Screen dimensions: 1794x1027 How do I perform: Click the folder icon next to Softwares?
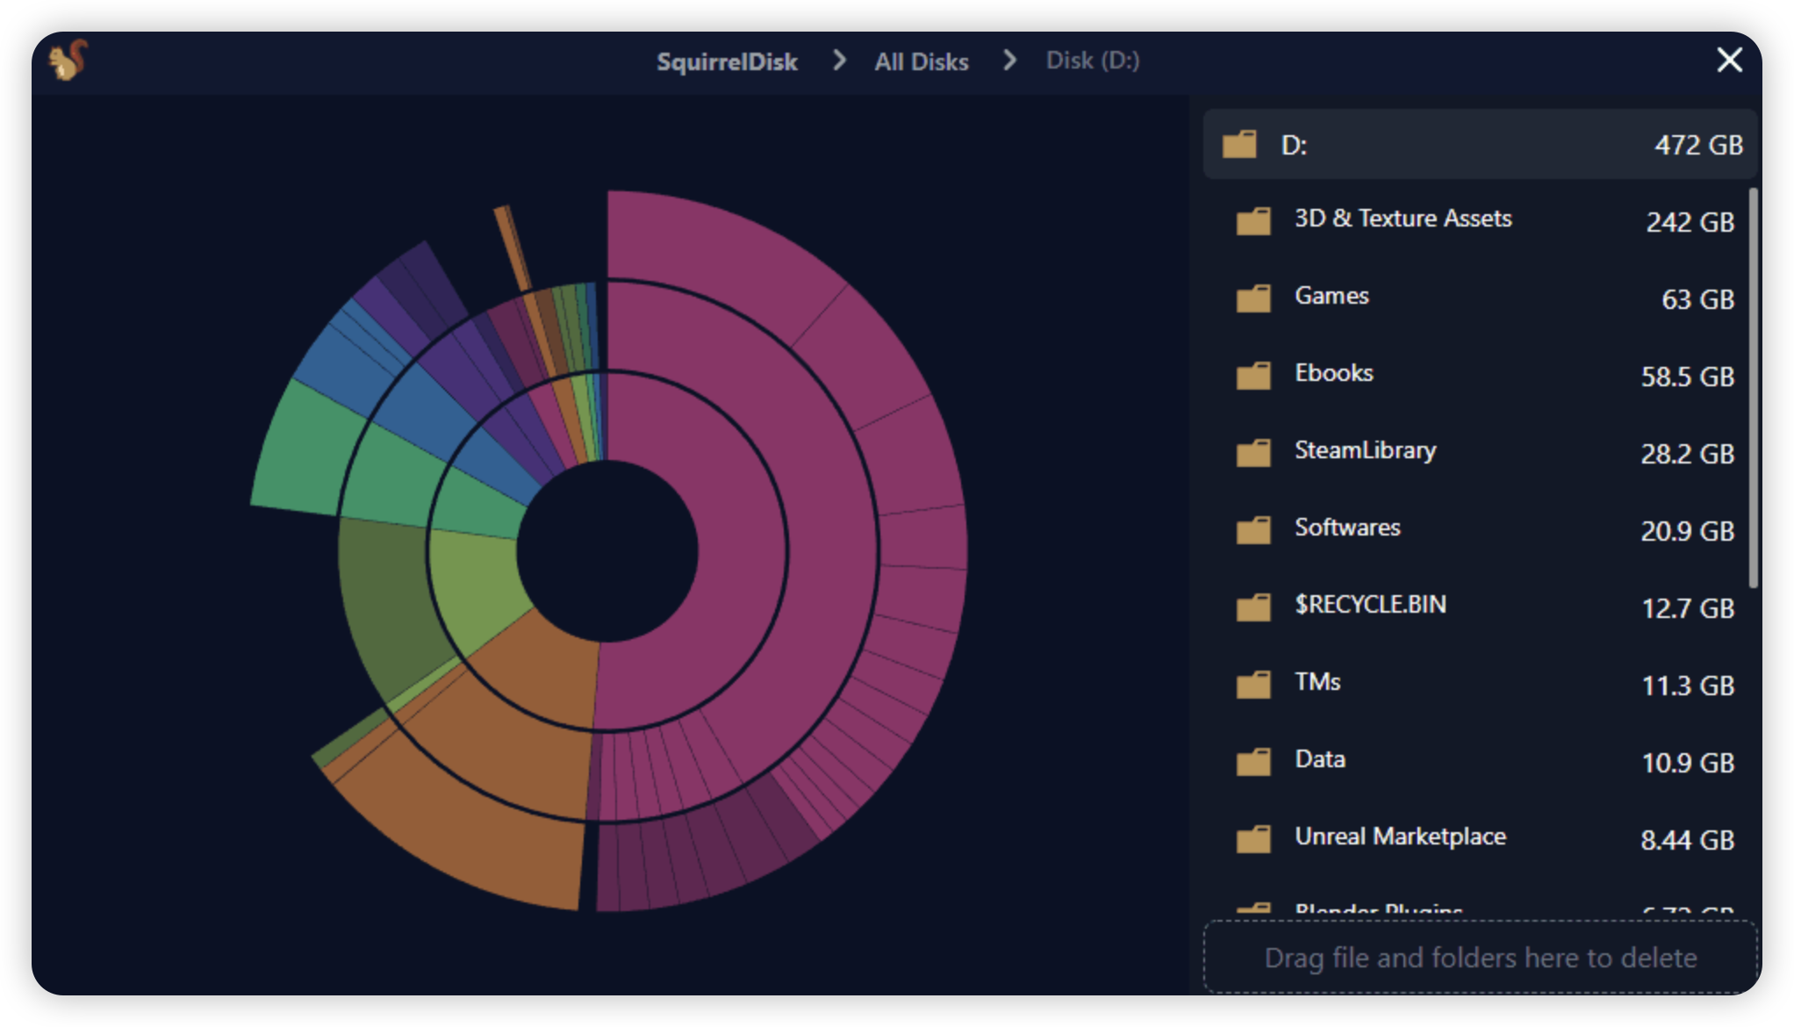click(x=1253, y=530)
